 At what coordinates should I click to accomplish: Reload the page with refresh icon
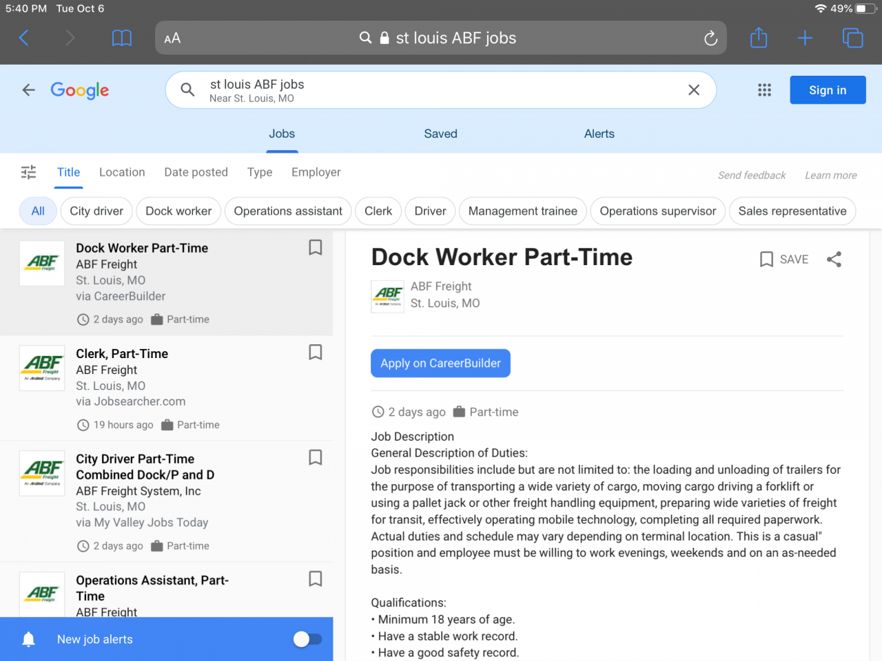click(x=710, y=39)
